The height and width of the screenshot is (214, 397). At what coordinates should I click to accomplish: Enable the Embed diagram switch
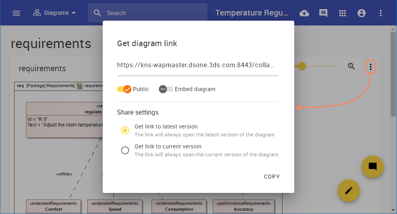coord(166,89)
